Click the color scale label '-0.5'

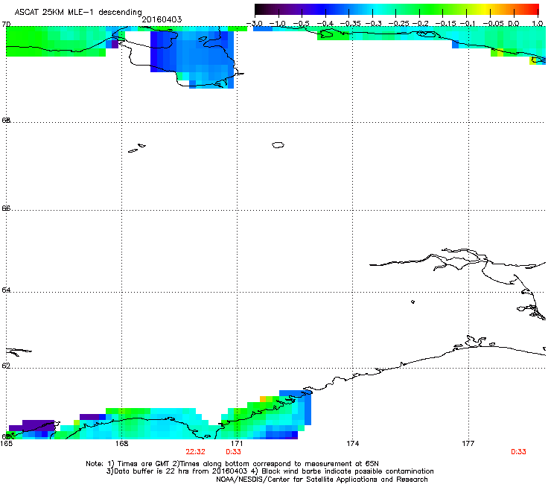tap(301, 24)
